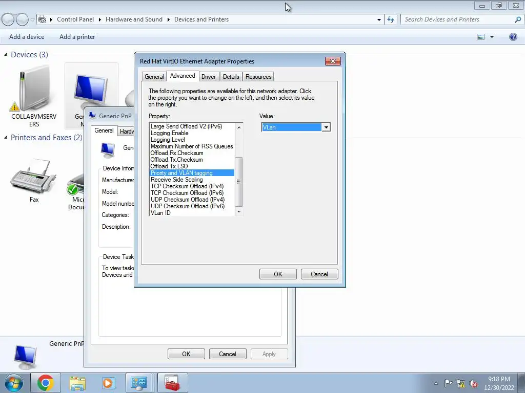
Task: Select the Offload.Tx.Checksum property
Action: pyautogui.click(x=192, y=160)
